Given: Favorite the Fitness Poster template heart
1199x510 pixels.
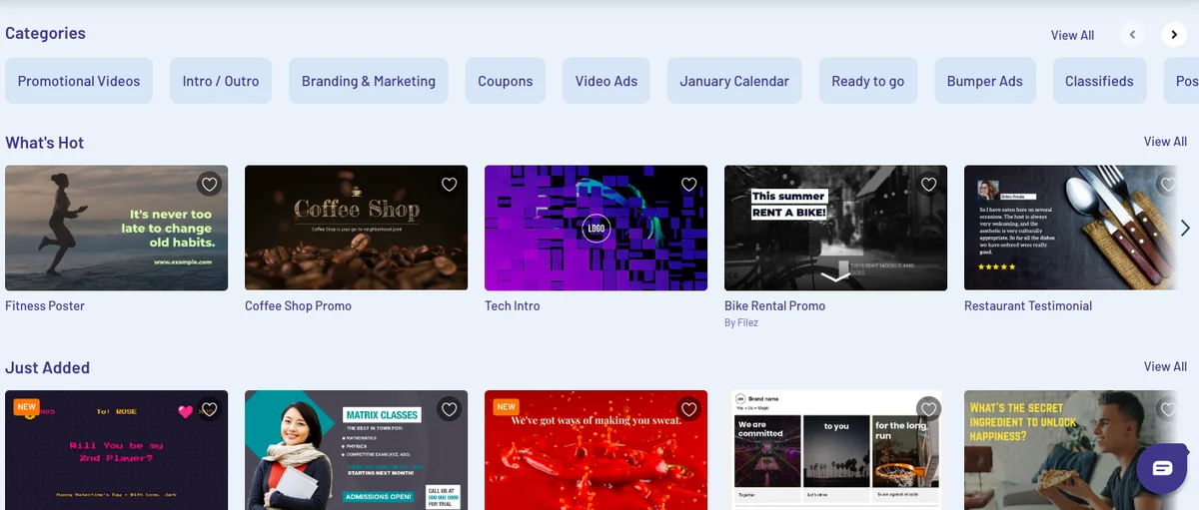Looking at the screenshot, I should pyautogui.click(x=209, y=185).
